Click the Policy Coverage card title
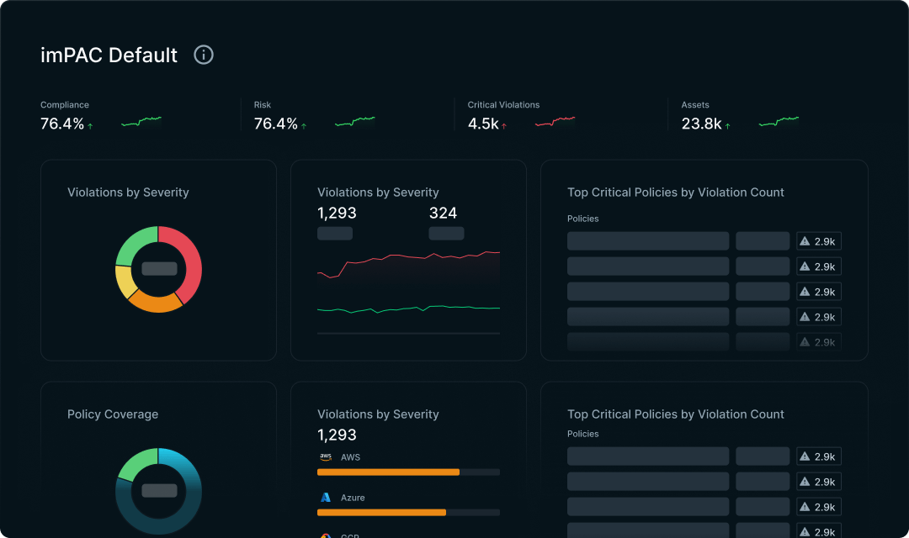909x538 pixels. tap(113, 414)
